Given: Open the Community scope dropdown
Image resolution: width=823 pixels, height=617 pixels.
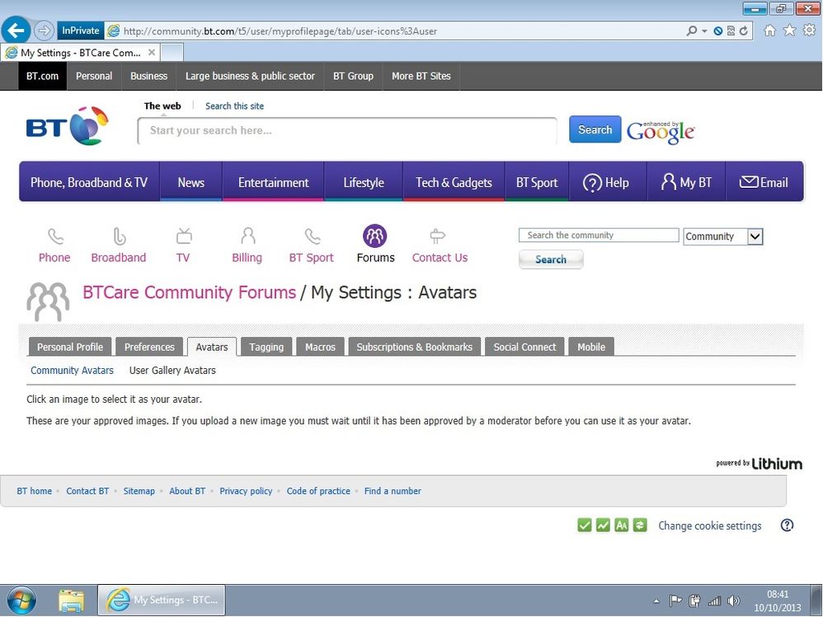Looking at the screenshot, I should (722, 236).
